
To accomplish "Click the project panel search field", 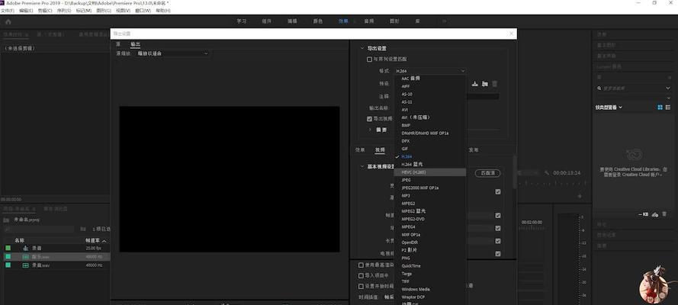I will tap(39, 230).
